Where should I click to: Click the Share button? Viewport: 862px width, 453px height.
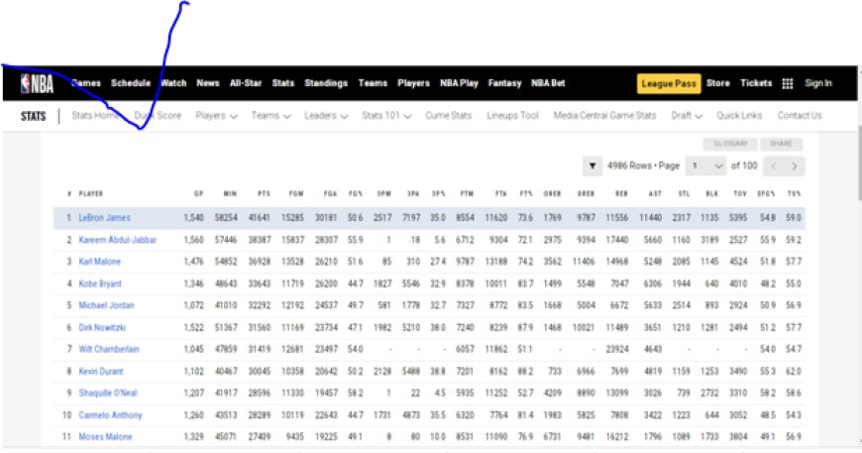781,144
